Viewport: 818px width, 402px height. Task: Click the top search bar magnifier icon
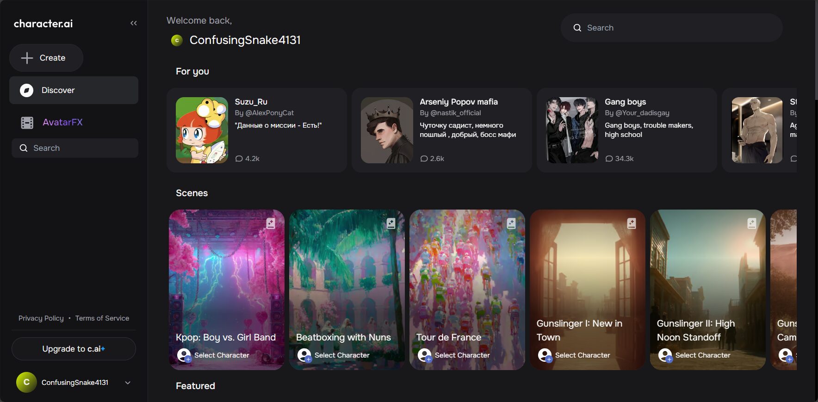(577, 28)
